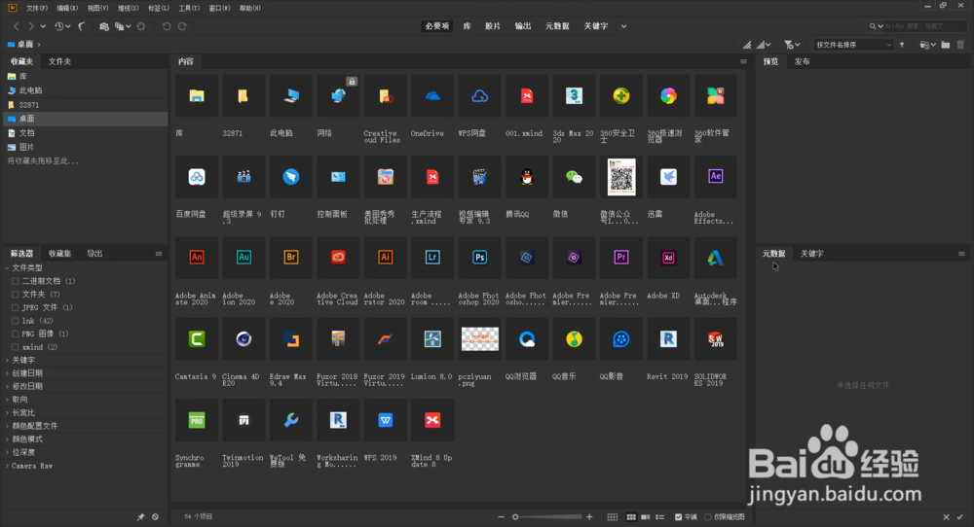The height and width of the screenshot is (527, 974).
Task: Open the 文件(F) menu
Action: pyautogui.click(x=37, y=8)
